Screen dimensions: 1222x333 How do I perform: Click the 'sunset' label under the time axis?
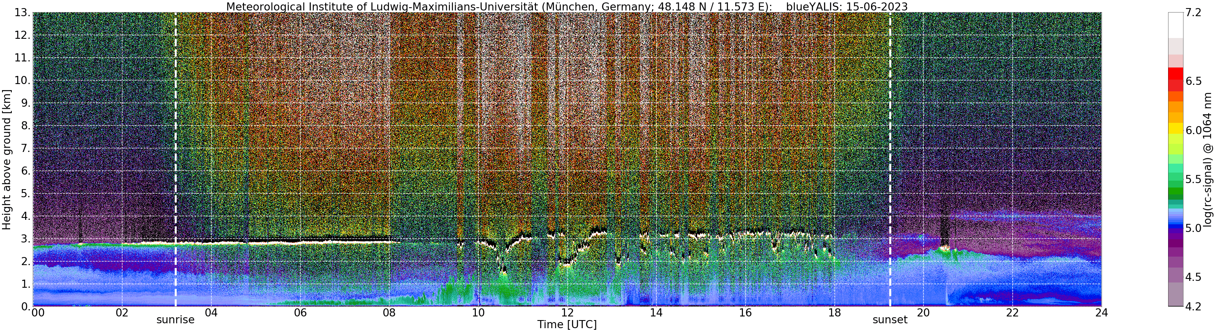(x=890, y=320)
